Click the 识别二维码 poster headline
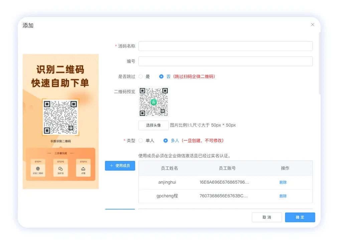 [x=60, y=70]
